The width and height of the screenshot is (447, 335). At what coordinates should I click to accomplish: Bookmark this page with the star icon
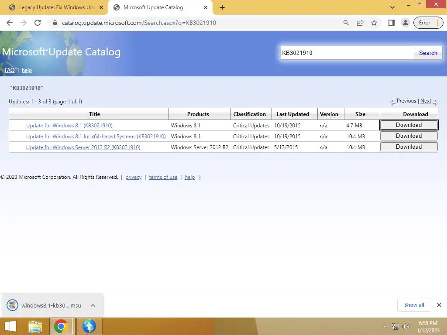click(x=374, y=23)
